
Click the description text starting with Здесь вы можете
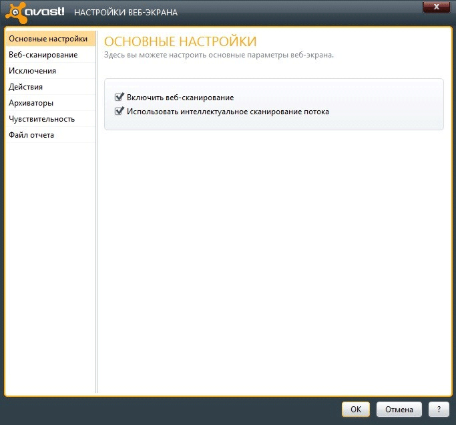pyautogui.click(x=219, y=55)
